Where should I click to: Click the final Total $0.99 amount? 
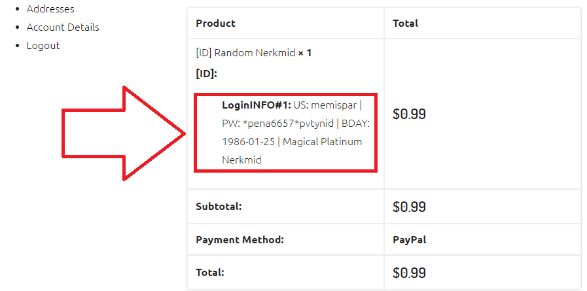pyautogui.click(x=409, y=273)
